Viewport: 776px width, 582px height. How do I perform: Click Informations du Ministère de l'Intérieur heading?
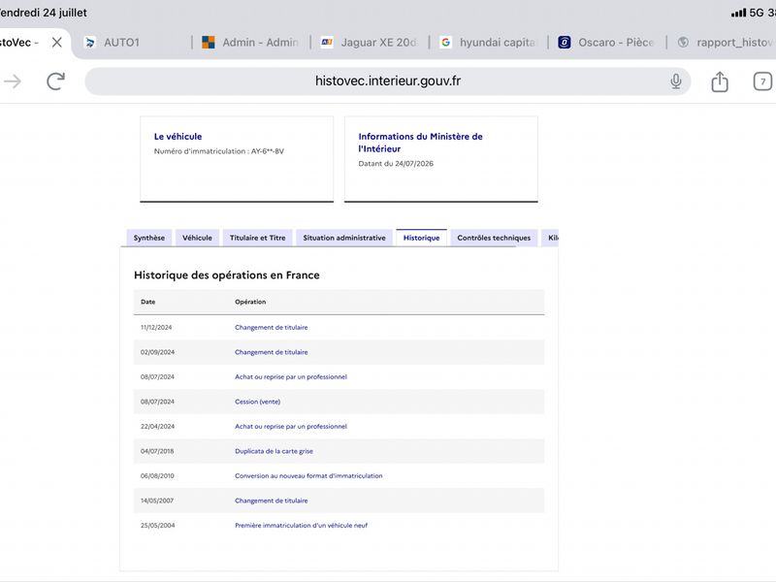coord(420,143)
